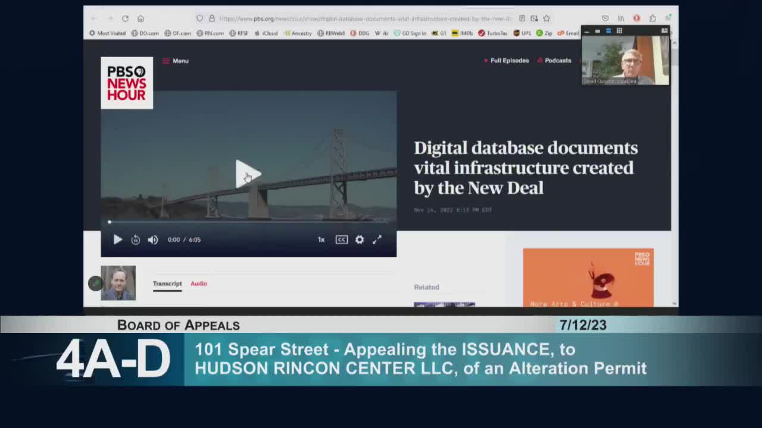Open the video player settings gear
Viewport: 762px width, 428px height.
point(359,240)
